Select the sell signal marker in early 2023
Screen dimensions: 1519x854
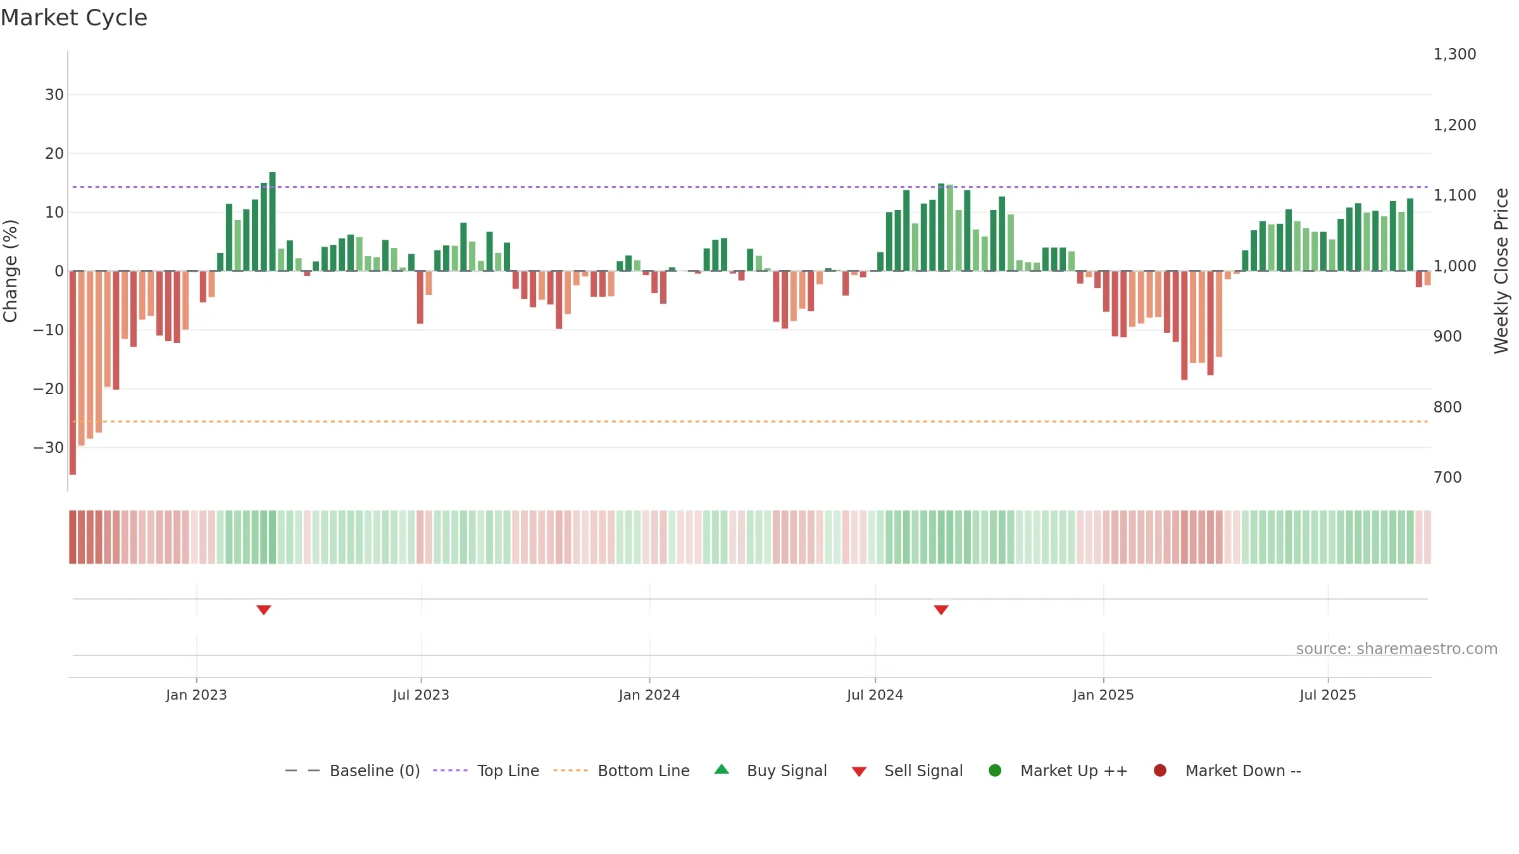tap(264, 610)
